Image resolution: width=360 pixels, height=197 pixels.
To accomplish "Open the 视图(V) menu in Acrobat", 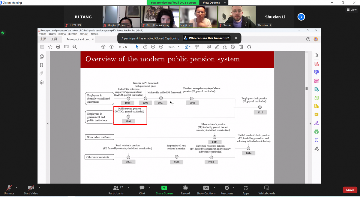I will (62, 34).
